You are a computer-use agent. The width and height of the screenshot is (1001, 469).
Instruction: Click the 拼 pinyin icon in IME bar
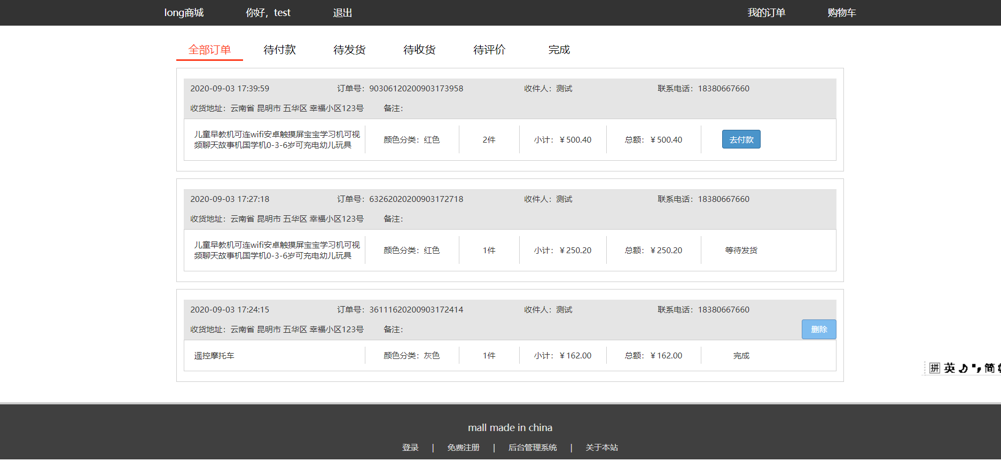coord(934,368)
